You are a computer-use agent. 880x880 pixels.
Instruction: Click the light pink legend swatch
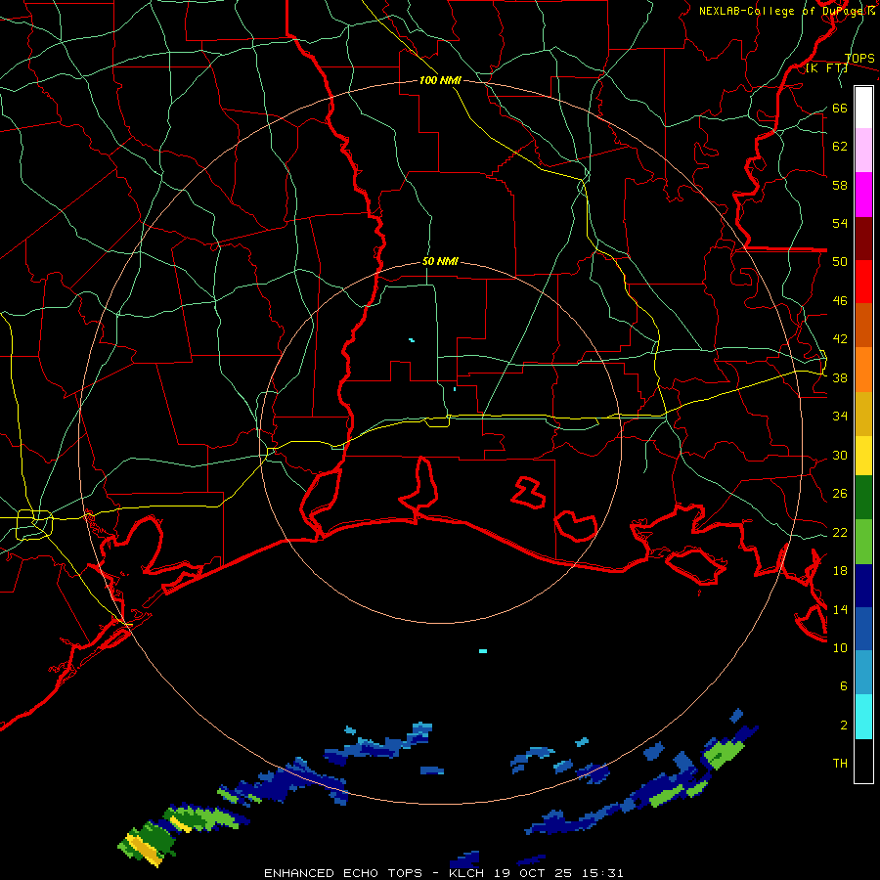point(863,150)
